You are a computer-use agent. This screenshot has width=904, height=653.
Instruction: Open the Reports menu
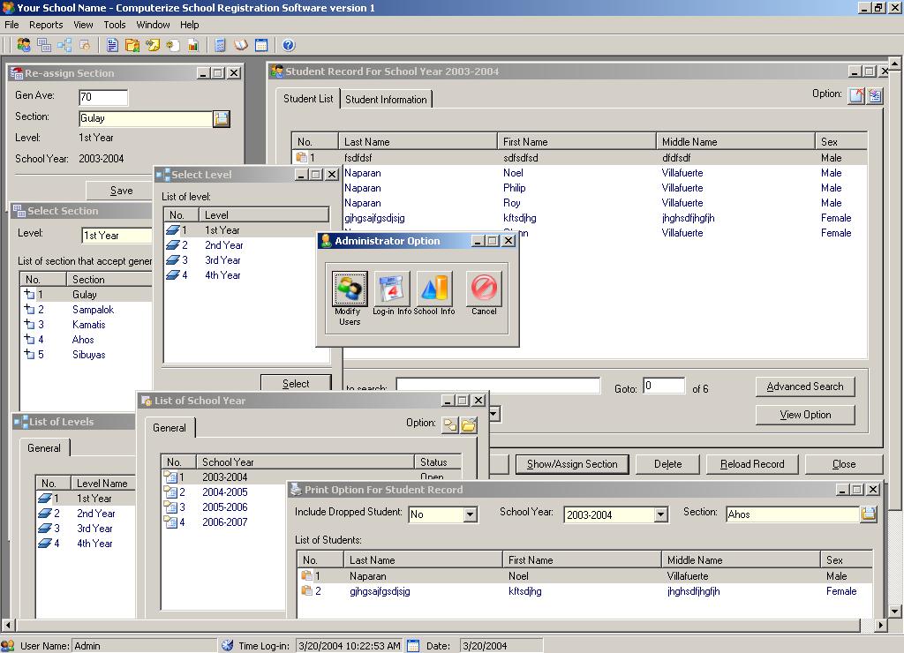pos(46,25)
